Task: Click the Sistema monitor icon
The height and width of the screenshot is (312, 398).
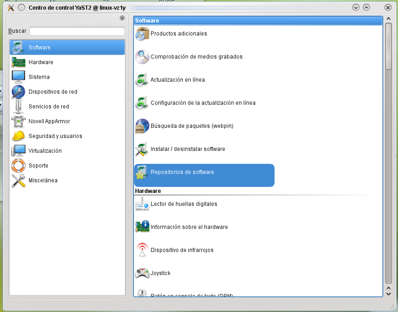Action: (x=18, y=77)
